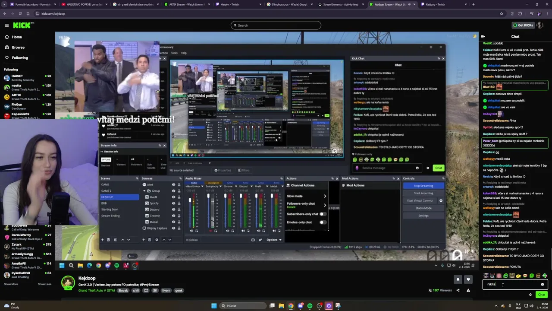
Task: Open source properties gear in OBS Sources
Action: [x=157, y=240]
